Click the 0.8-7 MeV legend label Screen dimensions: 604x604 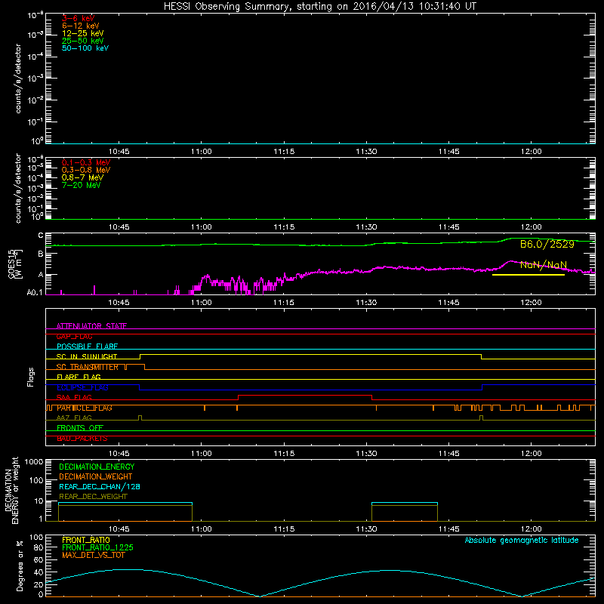[x=82, y=177]
